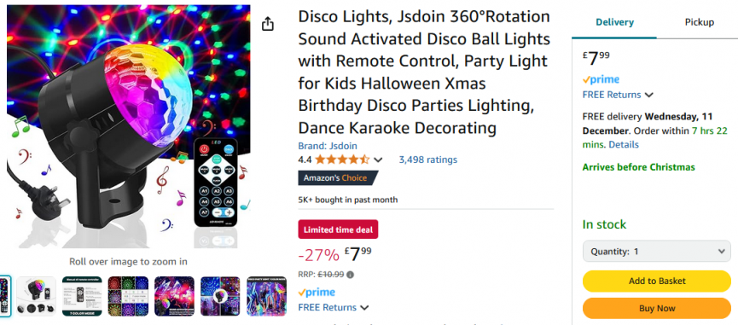
Task: Expand the rating breakdown chevron
Action: point(377,160)
